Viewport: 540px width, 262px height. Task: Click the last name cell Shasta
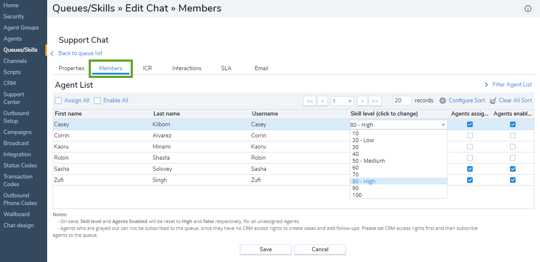point(161,158)
